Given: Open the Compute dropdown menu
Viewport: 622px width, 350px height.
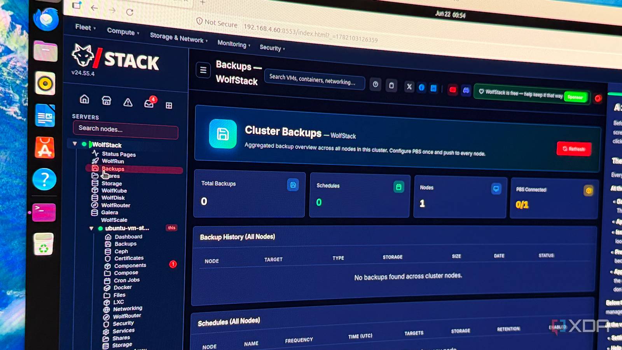Looking at the screenshot, I should [123, 31].
